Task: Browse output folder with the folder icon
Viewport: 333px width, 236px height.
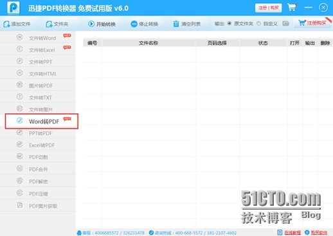Action: pos(285,23)
